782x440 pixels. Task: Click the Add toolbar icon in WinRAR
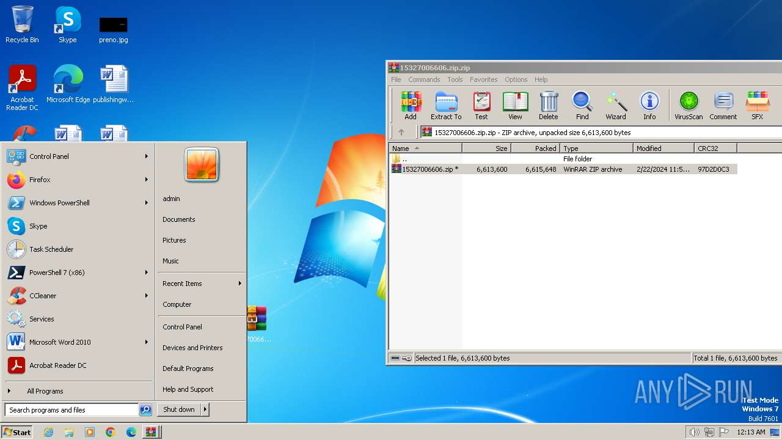[411, 105]
